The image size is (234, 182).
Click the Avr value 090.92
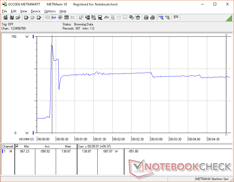coord(45,151)
